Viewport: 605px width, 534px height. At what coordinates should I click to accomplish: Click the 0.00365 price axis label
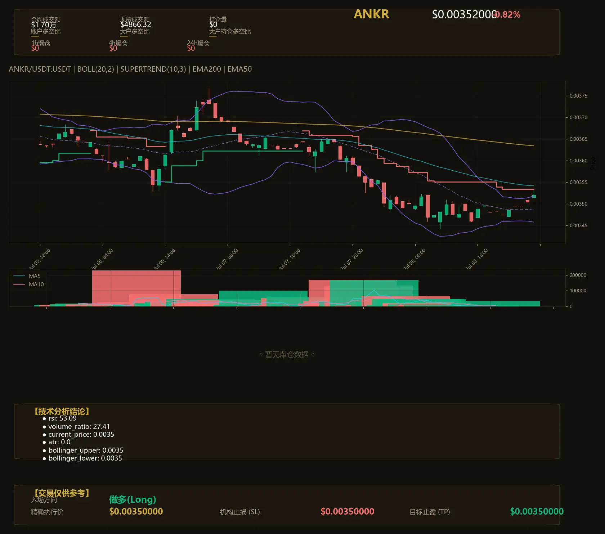click(x=578, y=139)
